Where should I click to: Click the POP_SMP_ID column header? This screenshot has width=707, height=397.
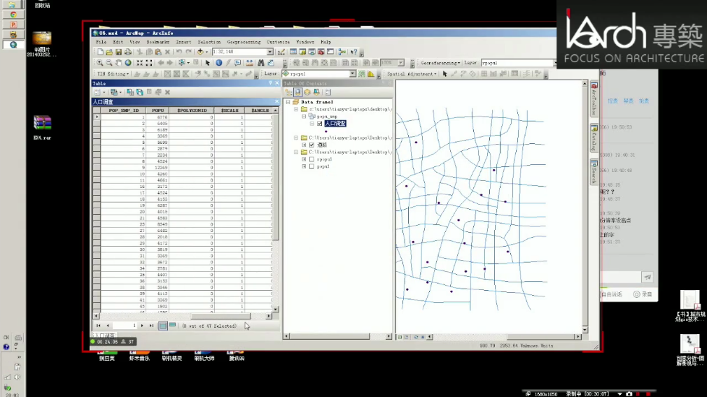point(123,110)
